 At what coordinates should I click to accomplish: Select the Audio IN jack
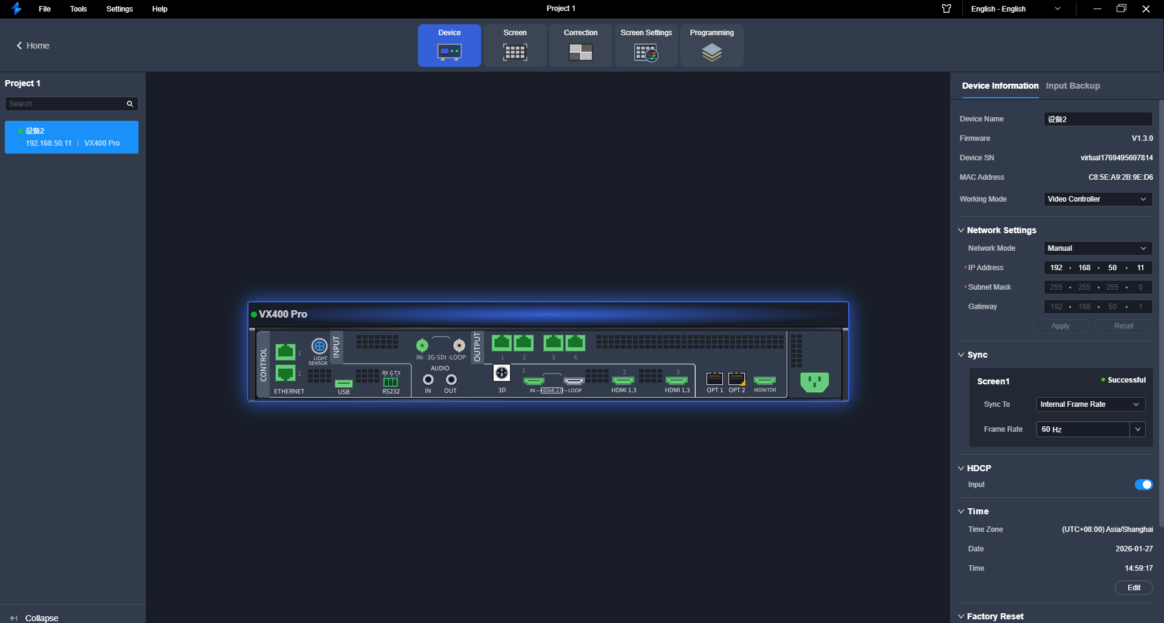[428, 380]
